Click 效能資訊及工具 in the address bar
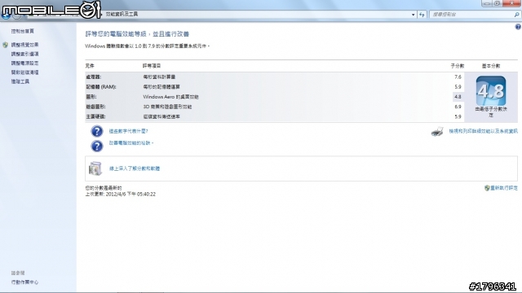Image resolution: width=522 pixels, height=293 pixels. [122, 15]
